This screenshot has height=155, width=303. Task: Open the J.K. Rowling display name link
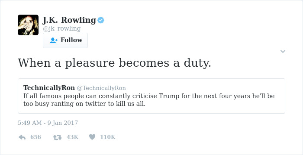pyautogui.click(x=69, y=20)
